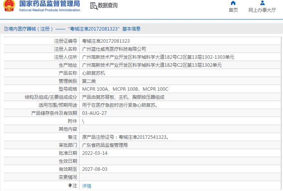This screenshot has height=191, width=283.
Task: Click approval department 广东省药品监督管理局
Action: click(105, 145)
